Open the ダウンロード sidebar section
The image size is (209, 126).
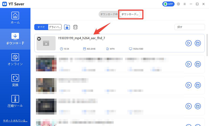coord(15,39)
